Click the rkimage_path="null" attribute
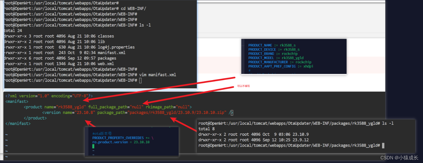Image resolution: width=423 pixels, height=163 pixels. (168, 107)
